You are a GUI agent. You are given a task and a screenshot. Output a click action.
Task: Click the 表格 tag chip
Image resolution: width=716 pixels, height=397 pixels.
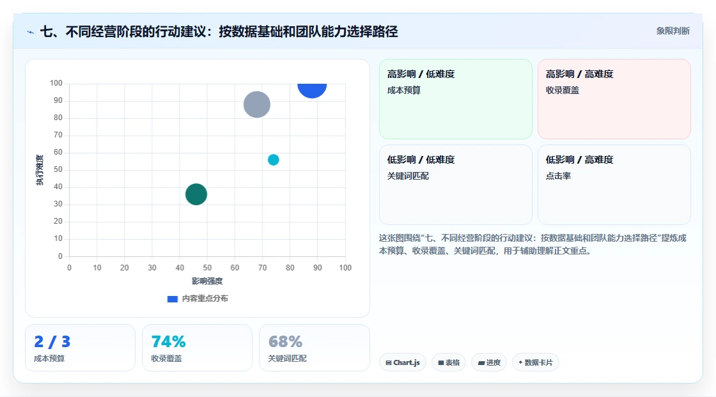click(x=448, y=362)
